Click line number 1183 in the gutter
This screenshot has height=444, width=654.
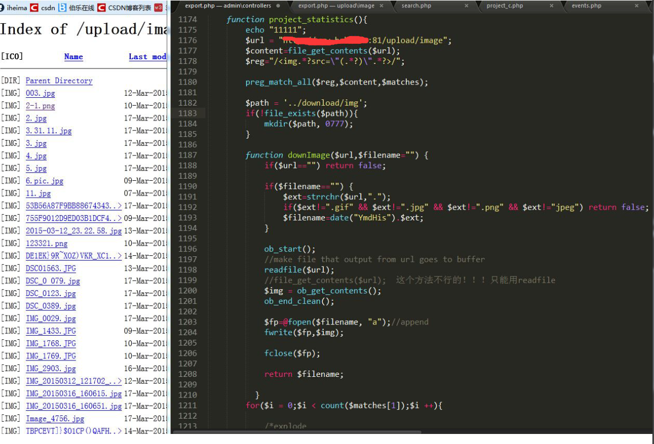pyautogui.click(x=187, y=113)
